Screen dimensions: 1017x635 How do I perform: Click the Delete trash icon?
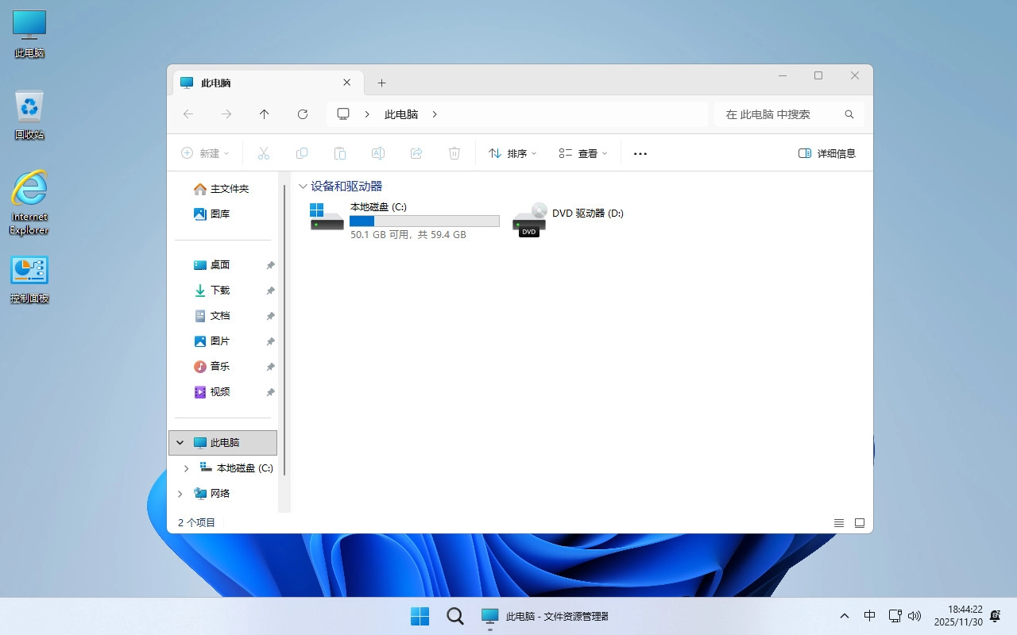click(x=454, y=152)
